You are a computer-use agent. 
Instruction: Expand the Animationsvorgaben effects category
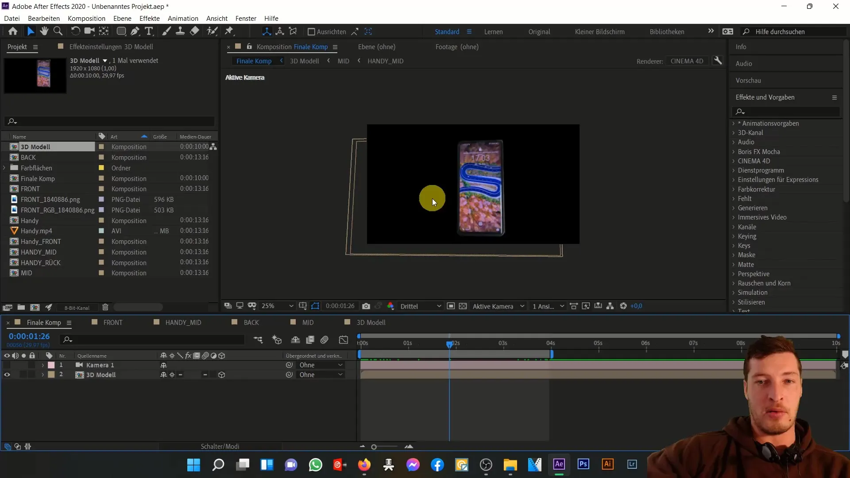pyautogui.click(x=735, y=123)
